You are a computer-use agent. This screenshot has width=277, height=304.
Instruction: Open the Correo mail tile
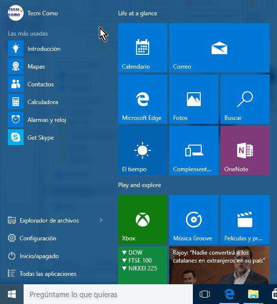click(219, 48)
